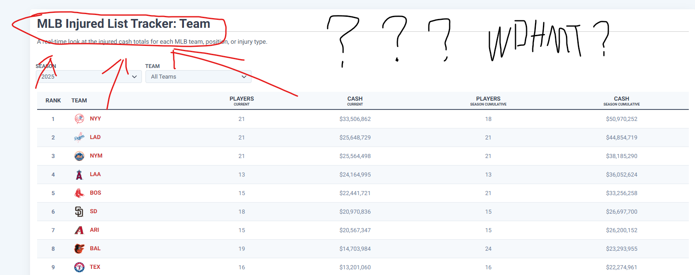Open the TEX team link
This screenshot has height=275, width=695.
click(x=95, y=267)
